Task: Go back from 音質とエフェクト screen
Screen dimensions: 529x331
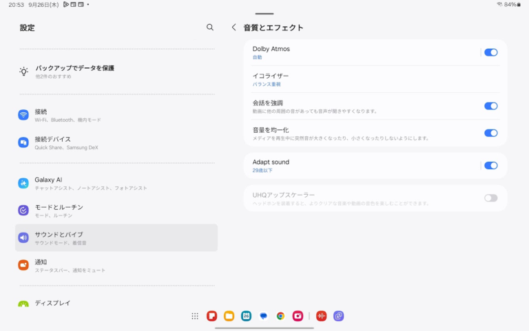Action: click(234, 28)
